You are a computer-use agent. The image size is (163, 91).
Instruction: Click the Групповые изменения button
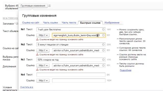[33, 6]
